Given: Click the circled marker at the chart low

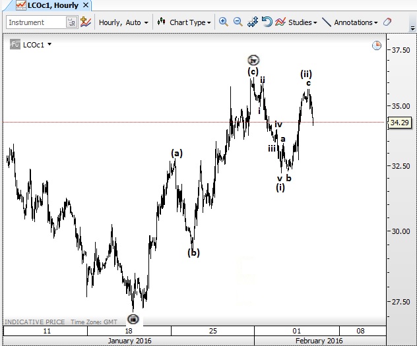Looking at the screenshot, I should 133,318.
